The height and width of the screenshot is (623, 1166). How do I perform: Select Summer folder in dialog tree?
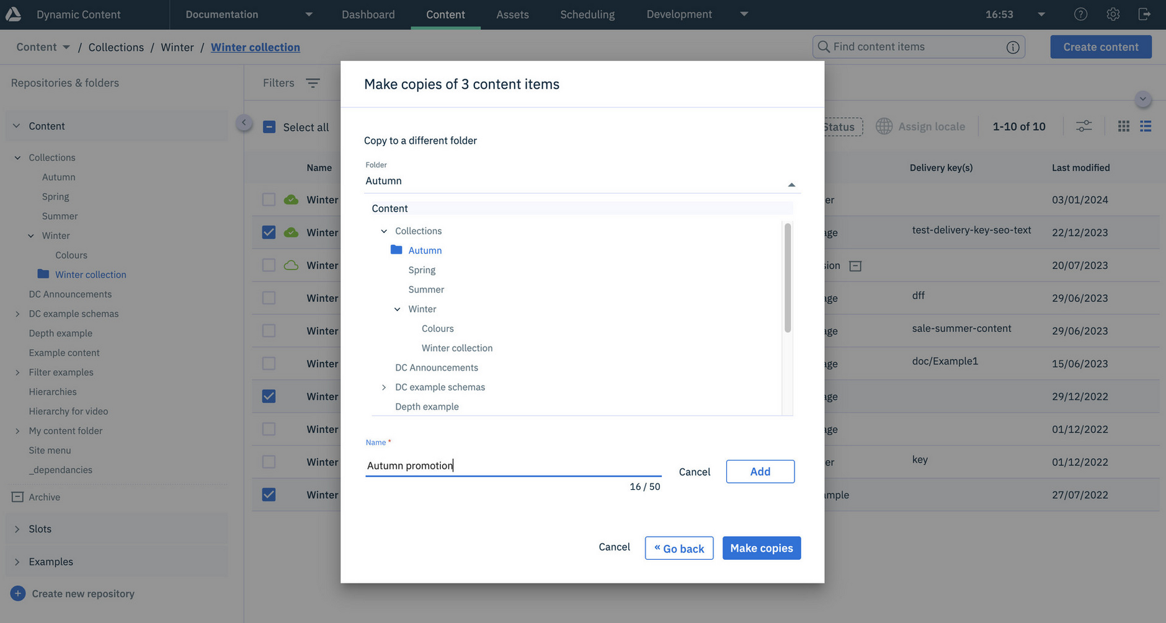pos(426,289)
